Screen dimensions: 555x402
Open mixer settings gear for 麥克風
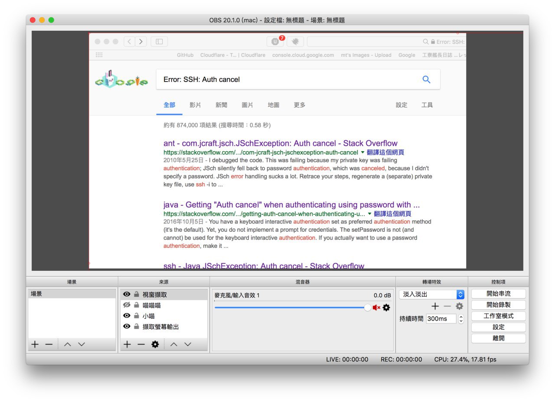386,308
